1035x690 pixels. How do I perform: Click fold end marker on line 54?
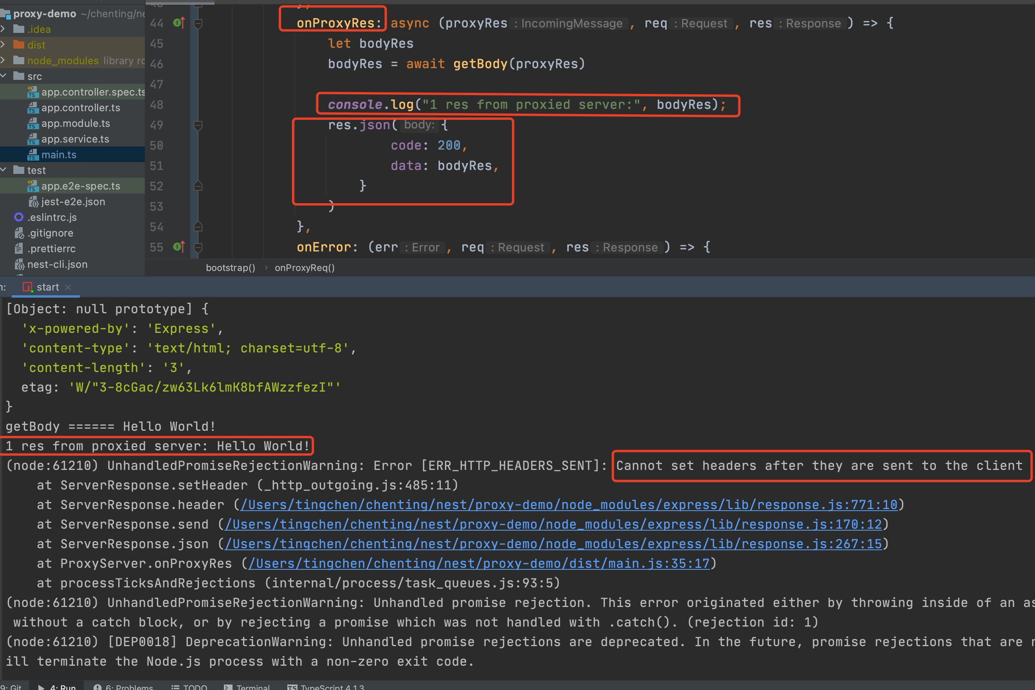coord(198,226)
